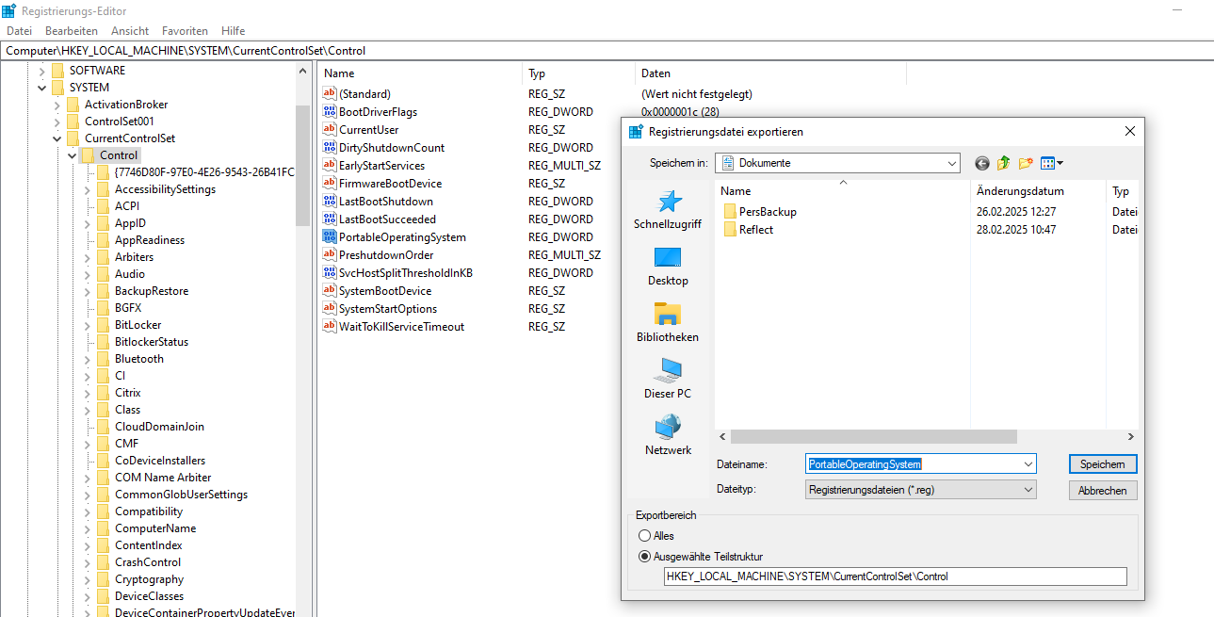
Task: Select Ausgewählte Teilstruktur radio button
Action: (x=645, y=557)
